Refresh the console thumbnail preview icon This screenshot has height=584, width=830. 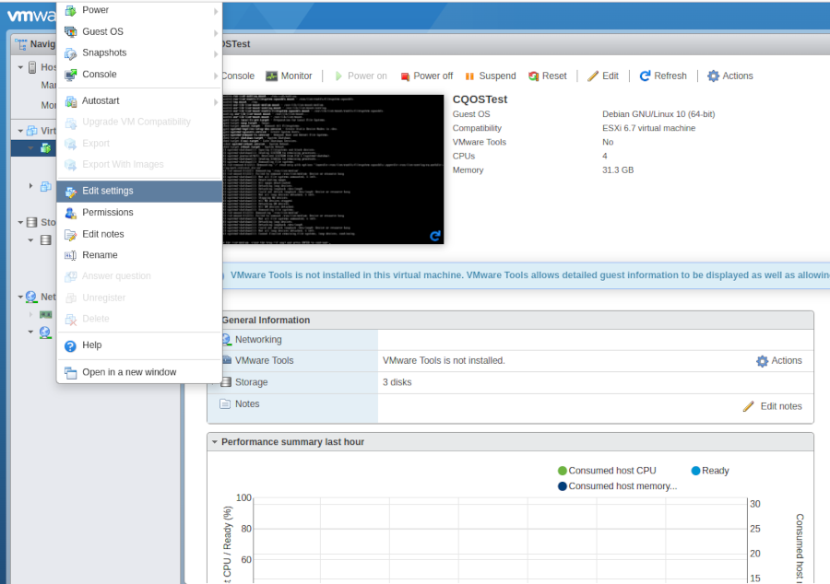pos(435,236)
